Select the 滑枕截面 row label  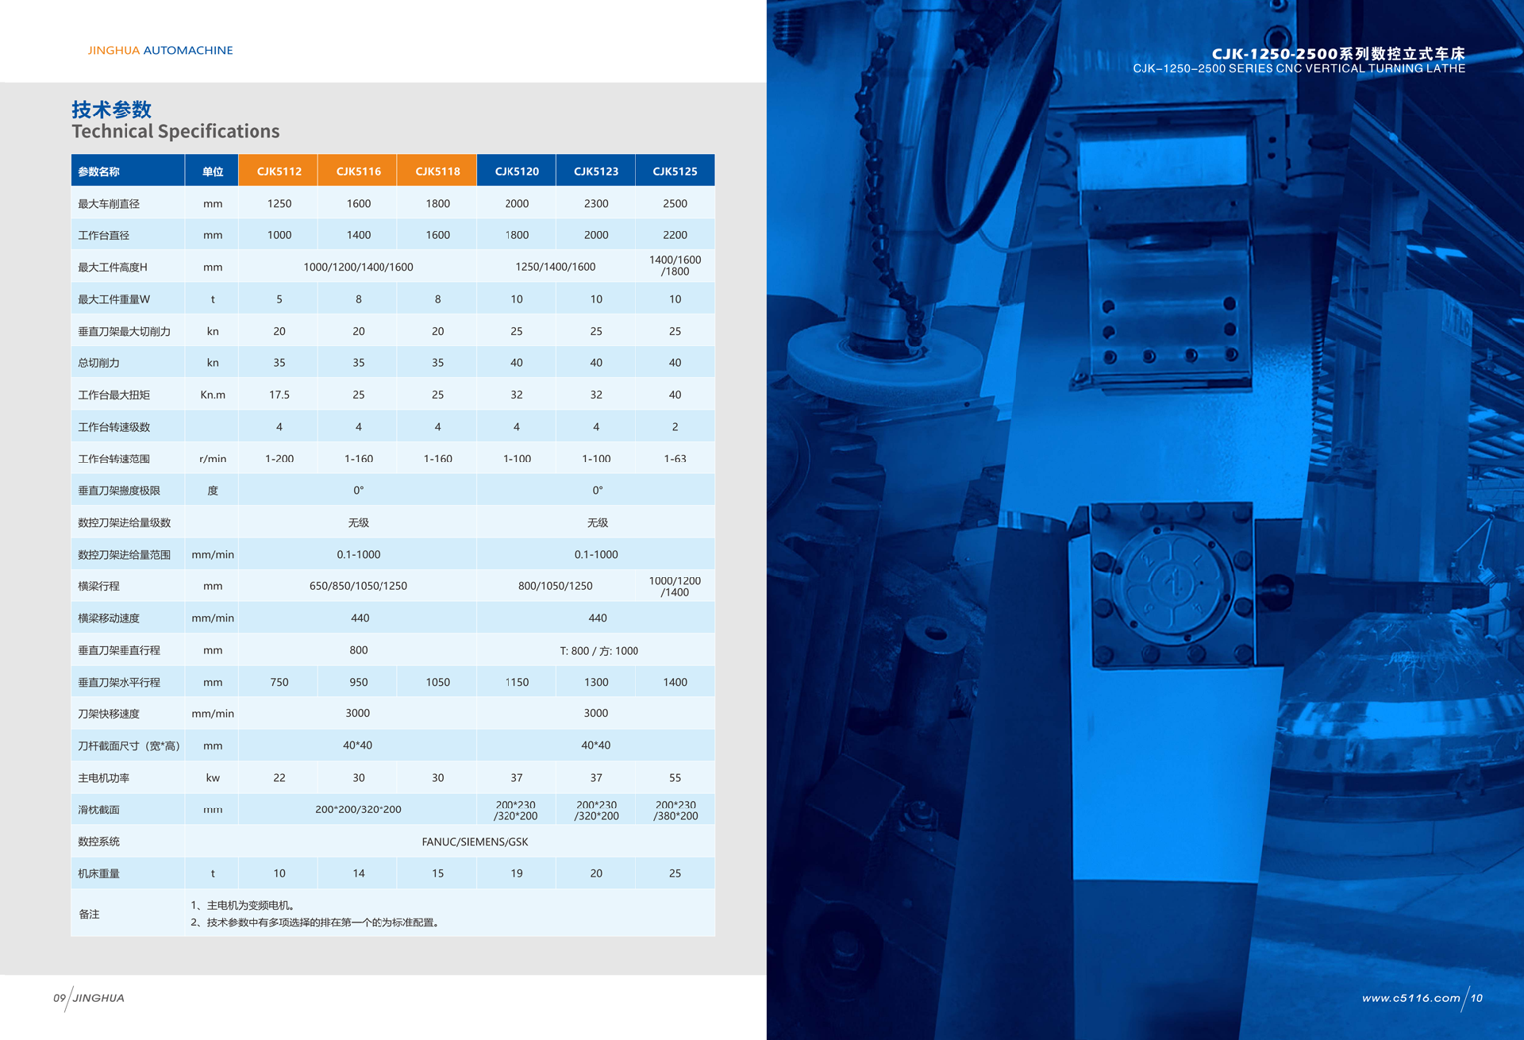click(x=98, y=810)
